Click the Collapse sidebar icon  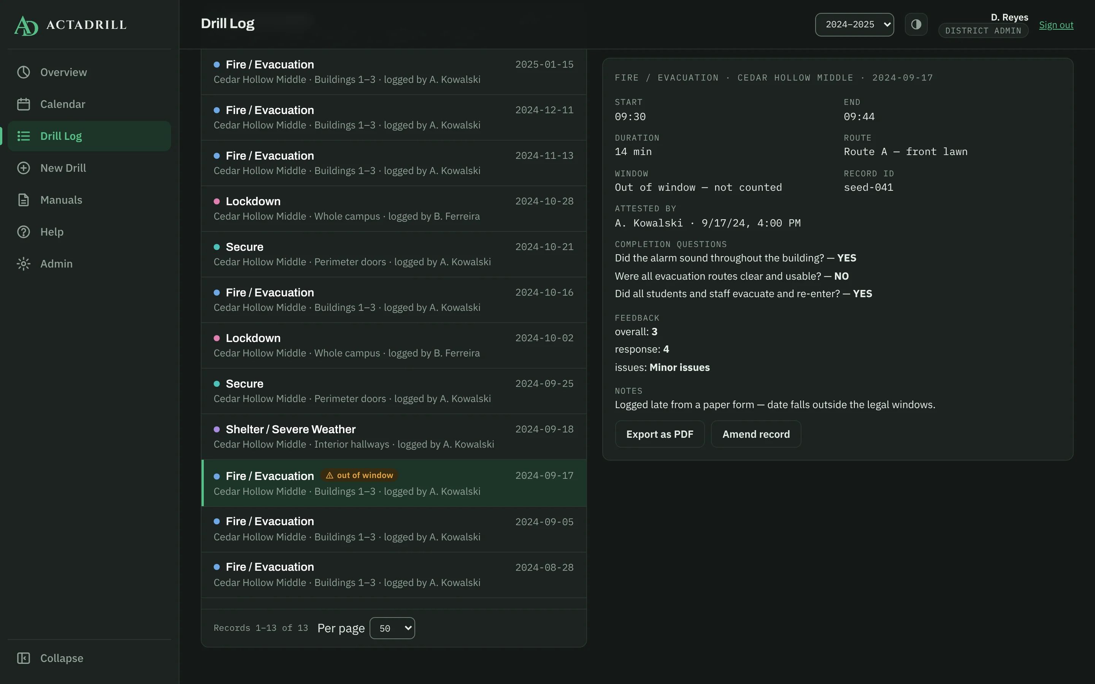click(24, 658)
